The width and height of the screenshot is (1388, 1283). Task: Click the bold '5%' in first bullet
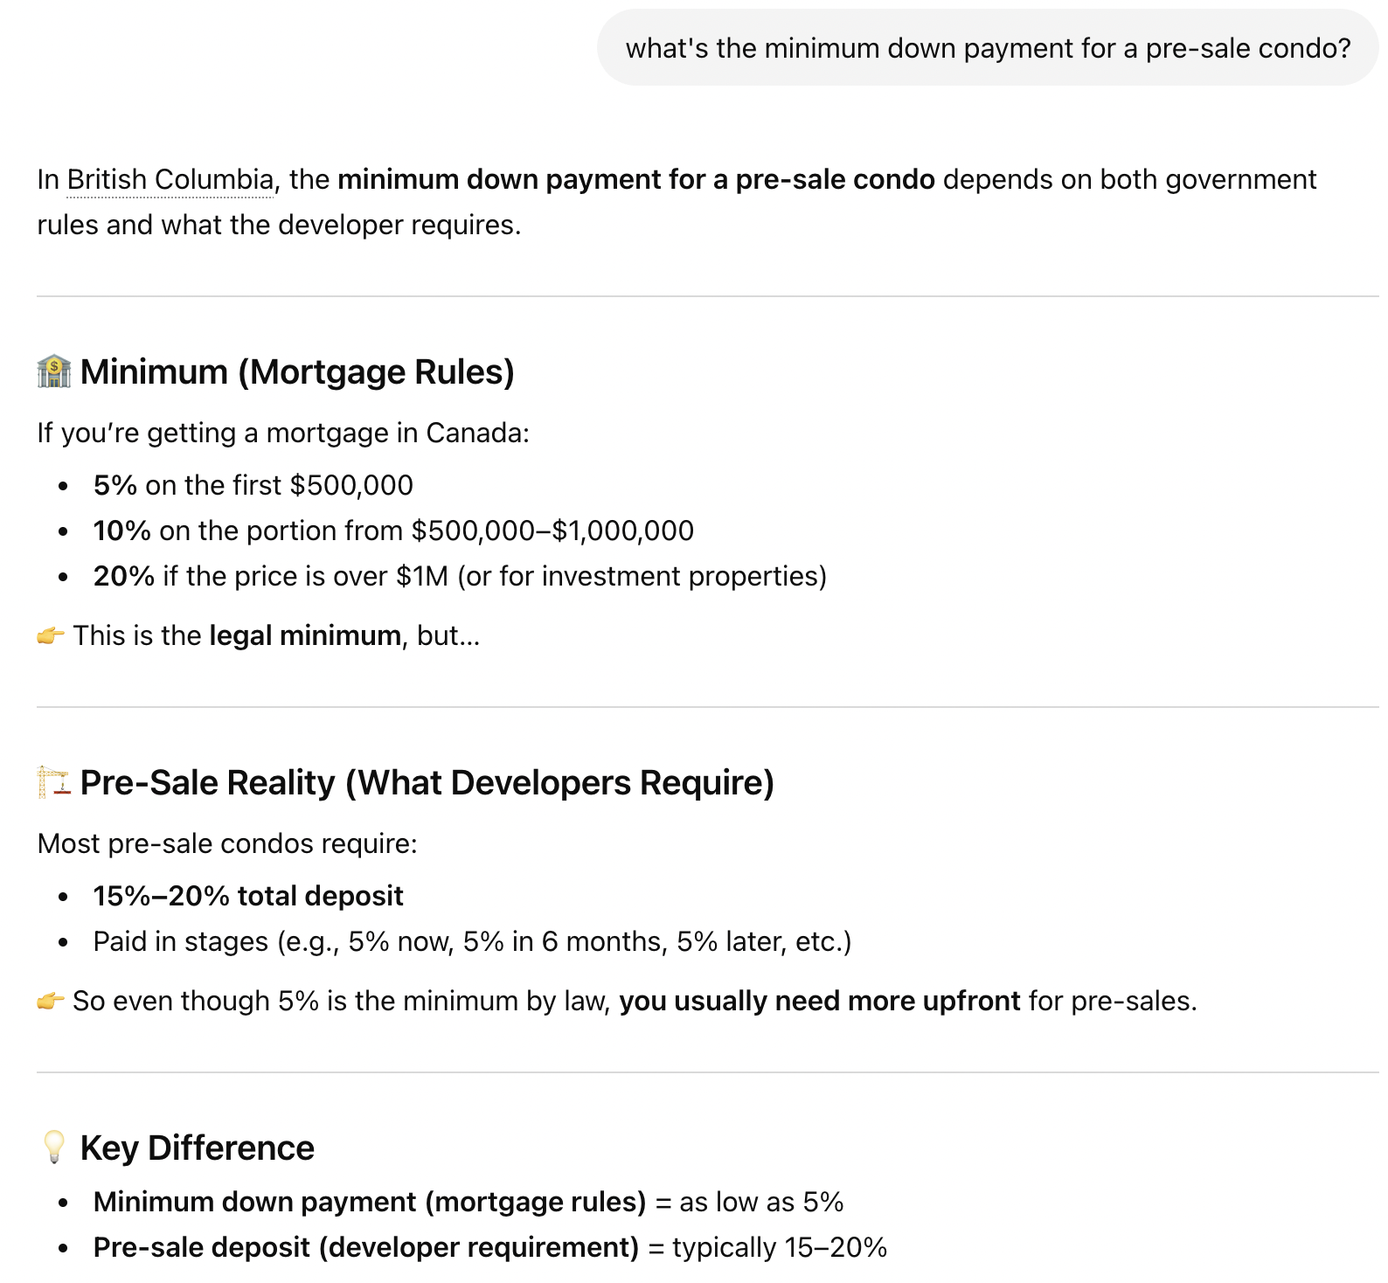[x=115, y=485]
